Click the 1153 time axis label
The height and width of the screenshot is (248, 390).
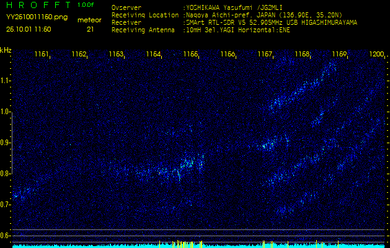[x=116, y=54]
